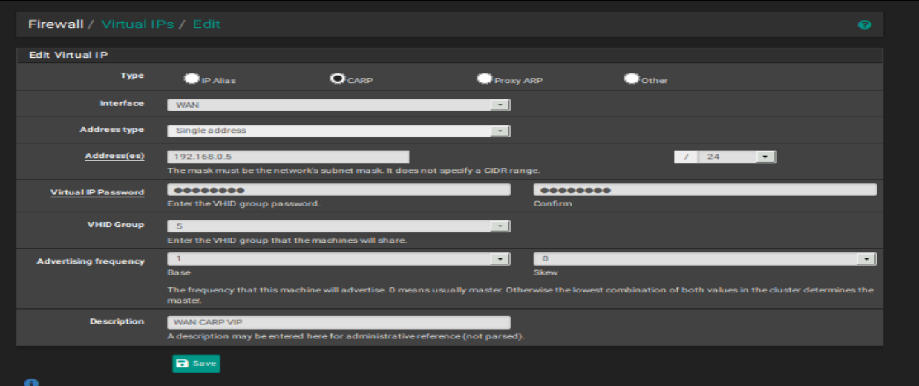Expand the Address type dropdown

point(339,131)
